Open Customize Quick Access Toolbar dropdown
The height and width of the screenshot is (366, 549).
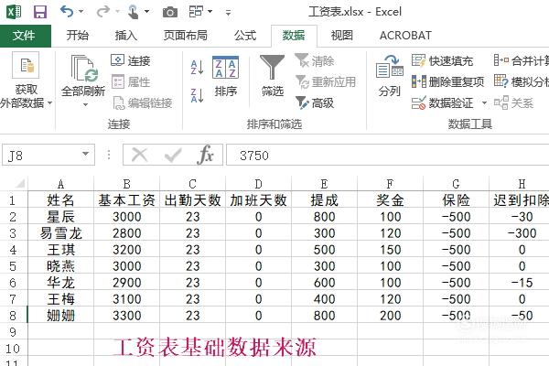click(x=228, y=13)
